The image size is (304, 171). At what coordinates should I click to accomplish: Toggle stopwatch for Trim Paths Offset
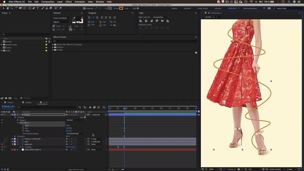tap(23, 131)
